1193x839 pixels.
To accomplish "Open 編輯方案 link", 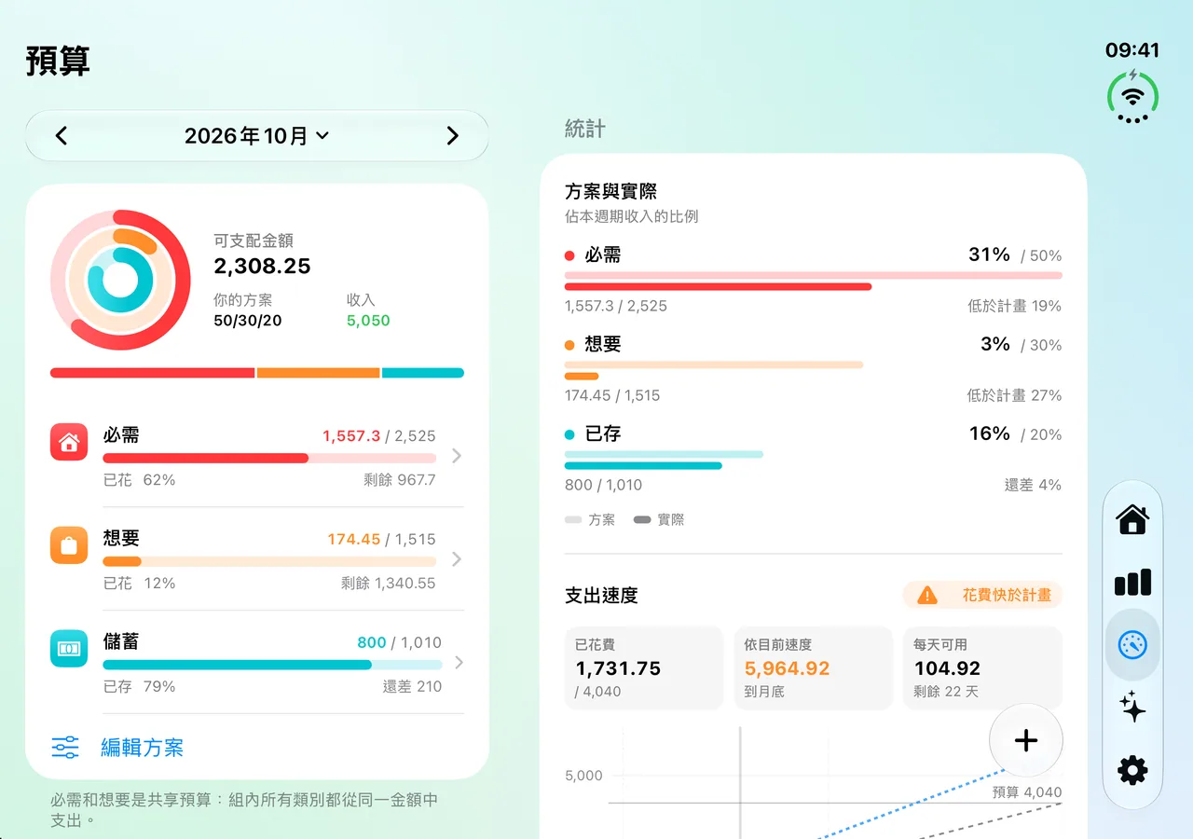I will click(142, 748).
